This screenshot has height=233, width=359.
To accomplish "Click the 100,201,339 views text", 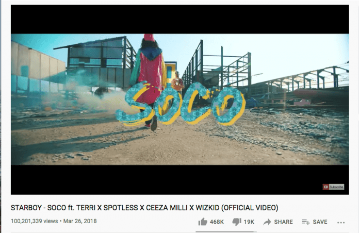I will point(35,221).
